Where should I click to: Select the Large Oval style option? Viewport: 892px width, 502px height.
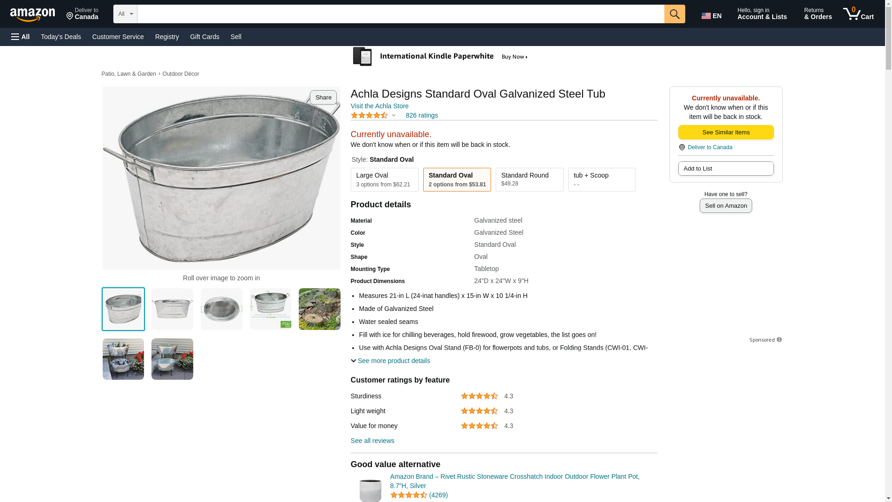point(384,179)
